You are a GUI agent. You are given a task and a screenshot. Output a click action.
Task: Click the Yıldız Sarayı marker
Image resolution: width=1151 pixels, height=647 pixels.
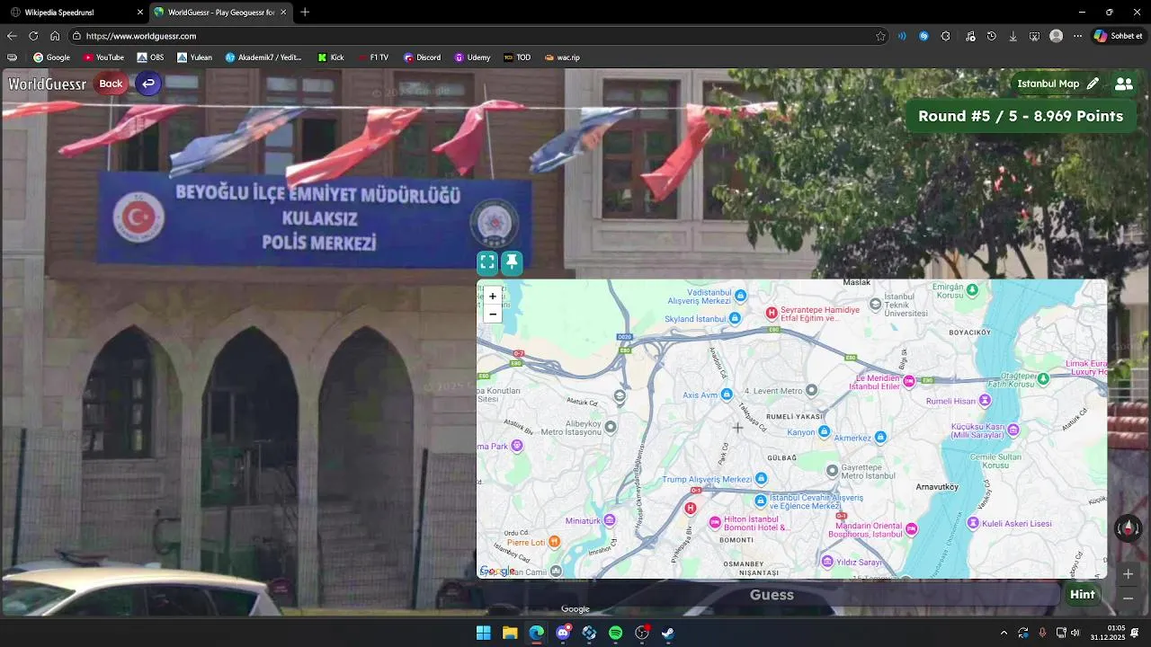click(x=827, y=562)
